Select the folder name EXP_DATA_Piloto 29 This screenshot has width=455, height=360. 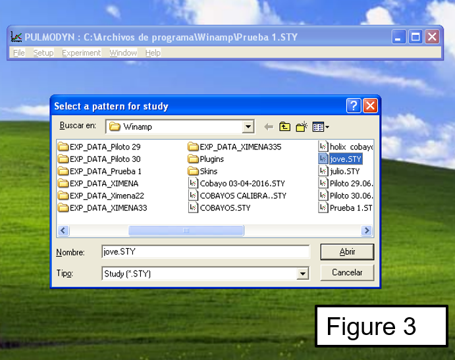pos(105,147)
